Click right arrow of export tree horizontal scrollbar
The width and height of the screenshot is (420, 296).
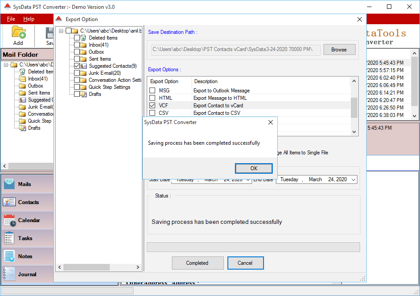coord(138,267)
